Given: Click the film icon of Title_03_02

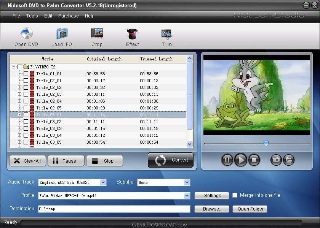Looking at the screenshot, I should tap(32, 122).
